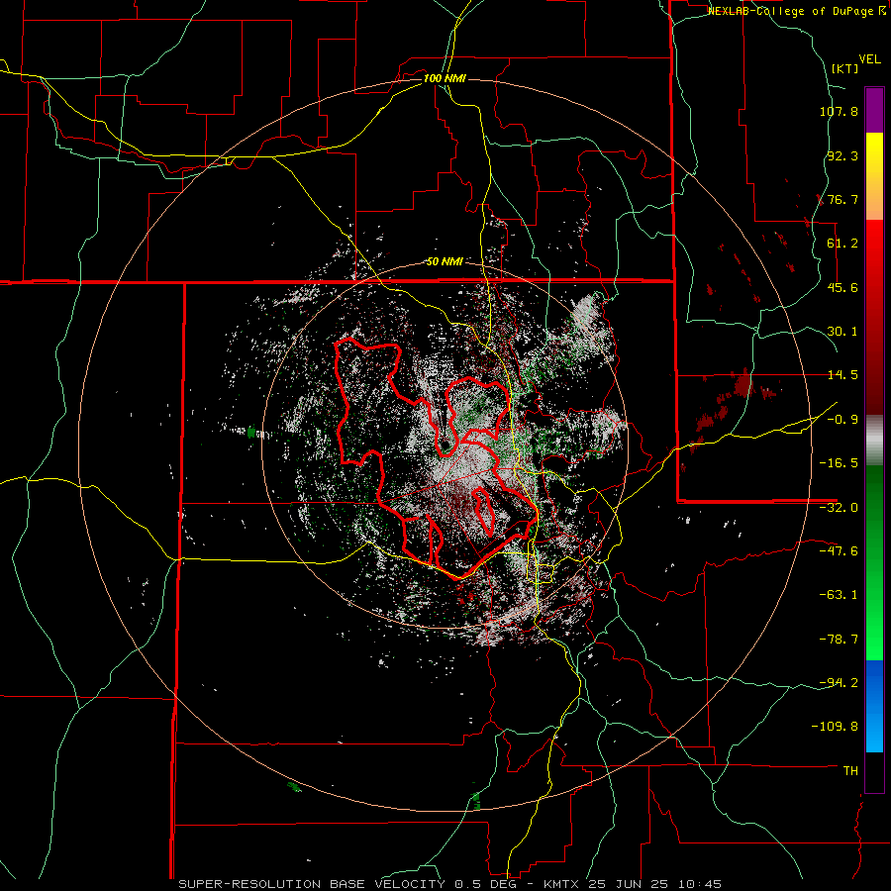Click the -94.2 velocity scale value

tap(839, 682)
